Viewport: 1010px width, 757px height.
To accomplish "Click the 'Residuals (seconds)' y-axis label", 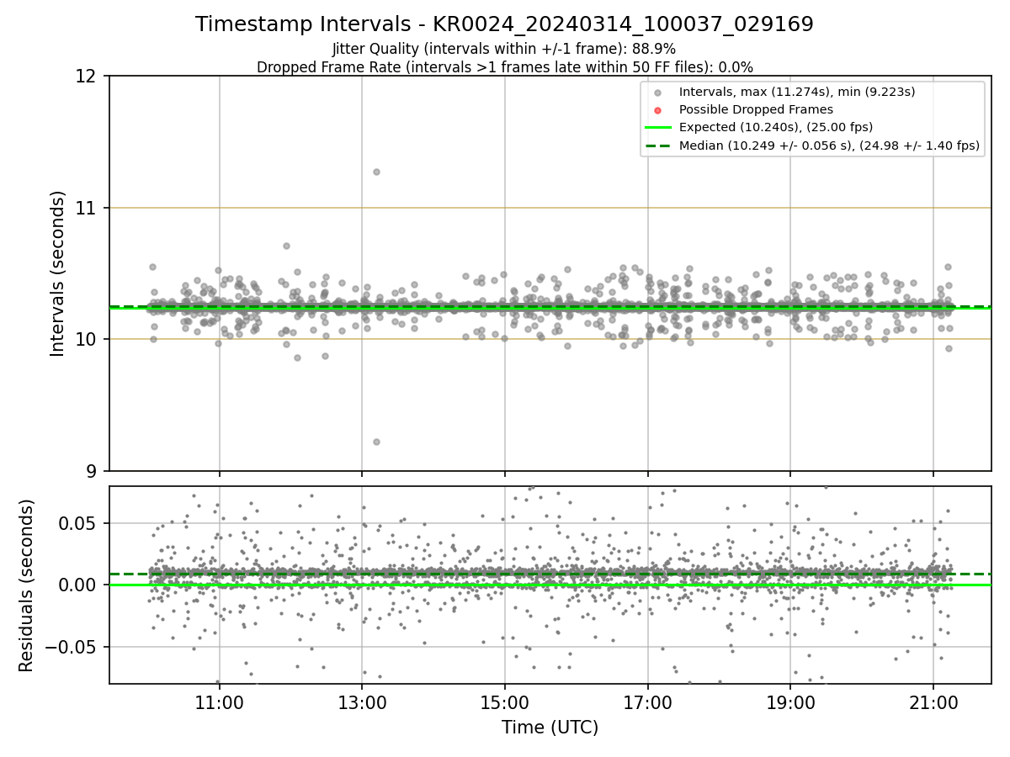I will click(27, 585).
